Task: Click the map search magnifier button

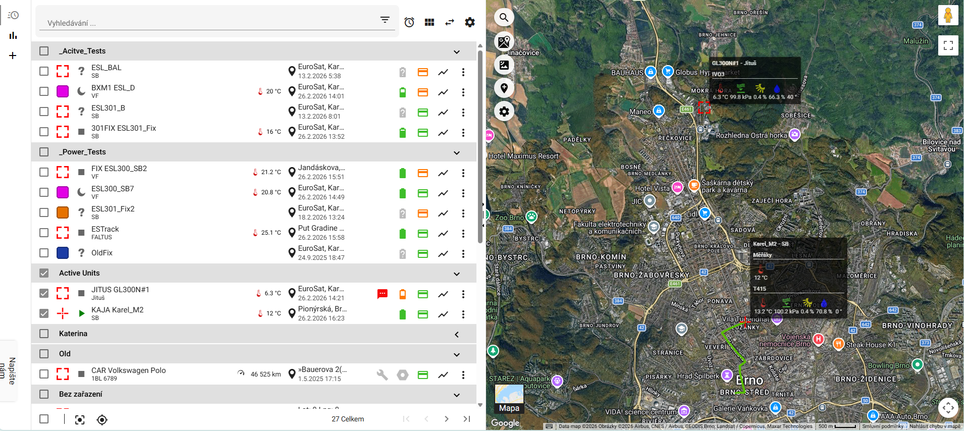Action: 504,18
